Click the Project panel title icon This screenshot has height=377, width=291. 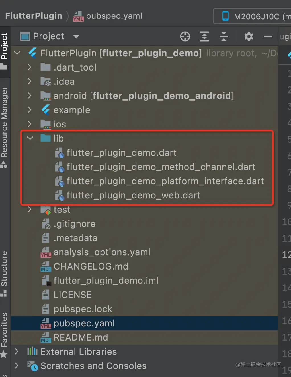pos(25,36)
